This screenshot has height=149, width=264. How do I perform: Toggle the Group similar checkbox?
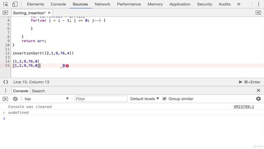[165, 99]
